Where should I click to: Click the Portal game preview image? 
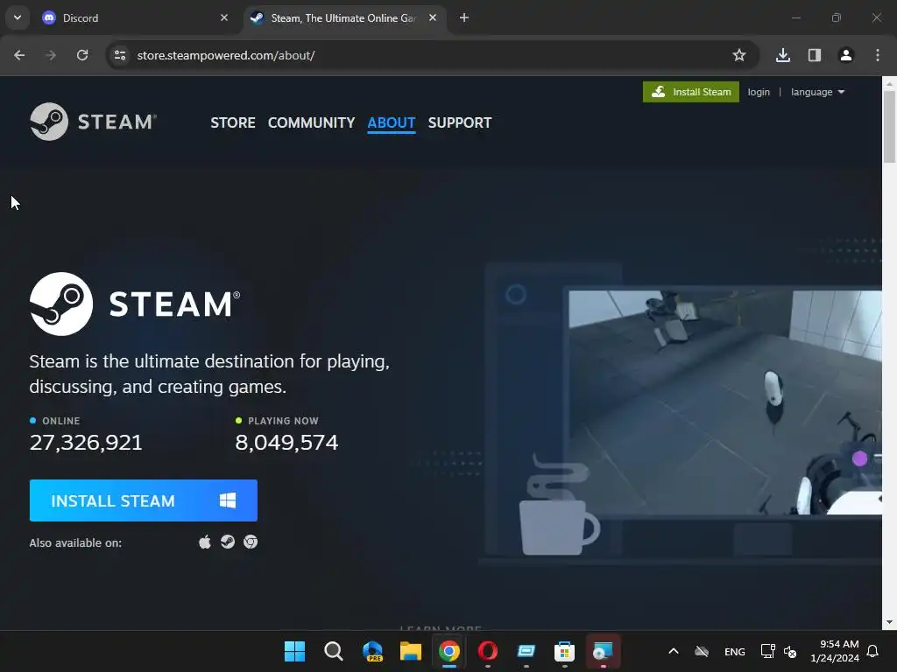[724, 402]
